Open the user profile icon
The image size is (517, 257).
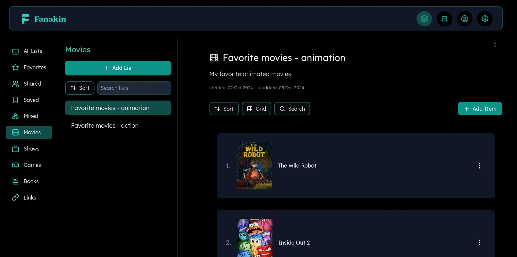point(465,19)
